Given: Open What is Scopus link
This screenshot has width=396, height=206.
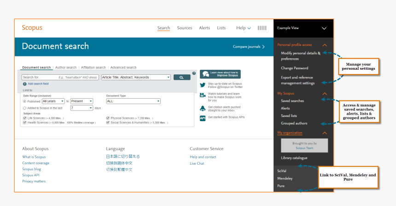Looking at the screenshot, I should coord(34,157).
